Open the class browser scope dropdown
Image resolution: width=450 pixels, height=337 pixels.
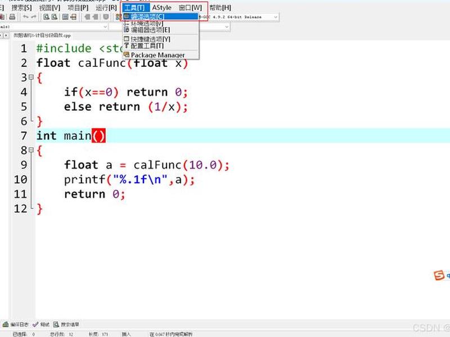105,26
